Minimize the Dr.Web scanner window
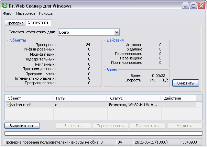The image size is (207, 147). pos(185,6)
